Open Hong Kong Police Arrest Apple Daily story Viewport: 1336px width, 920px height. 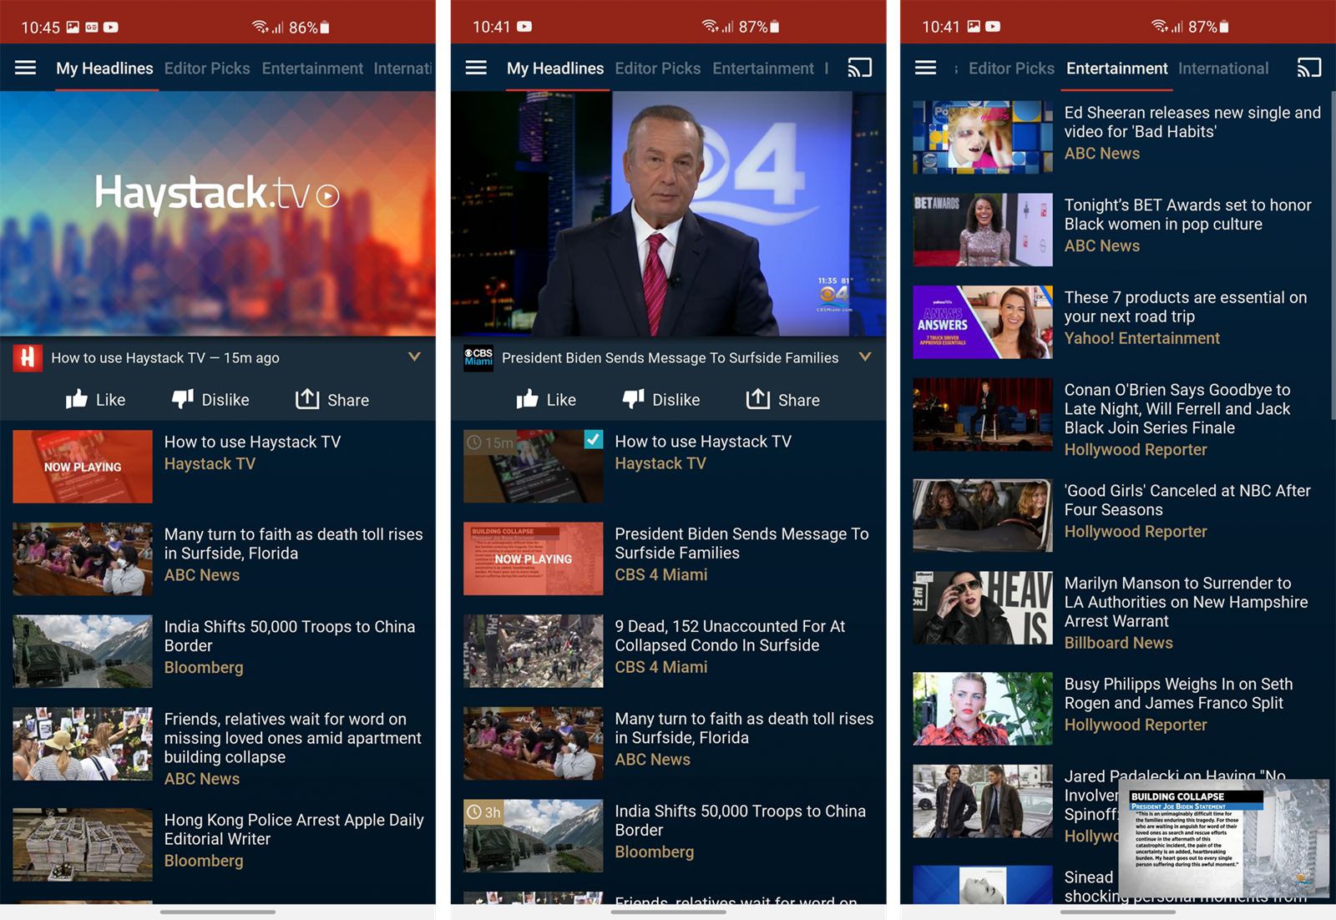coord(218,844)
